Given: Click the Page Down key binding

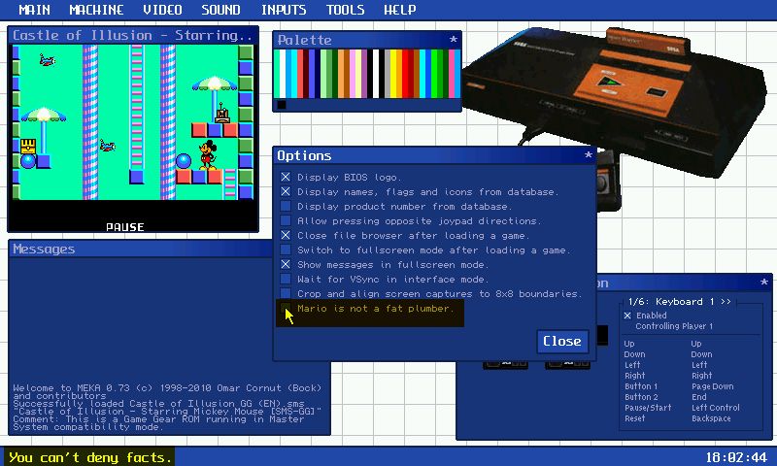Looking at the screenshot, I should click(713, 386).
